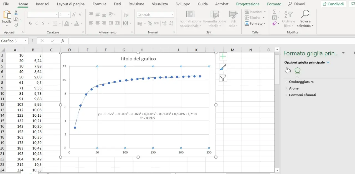This screenshot has height=174, width=355.
Task: Open chart elements with green plus button
Action: [223, 57]
